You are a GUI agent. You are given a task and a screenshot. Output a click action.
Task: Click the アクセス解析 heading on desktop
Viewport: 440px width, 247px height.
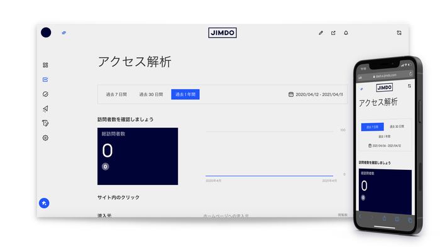coord(135,62)
